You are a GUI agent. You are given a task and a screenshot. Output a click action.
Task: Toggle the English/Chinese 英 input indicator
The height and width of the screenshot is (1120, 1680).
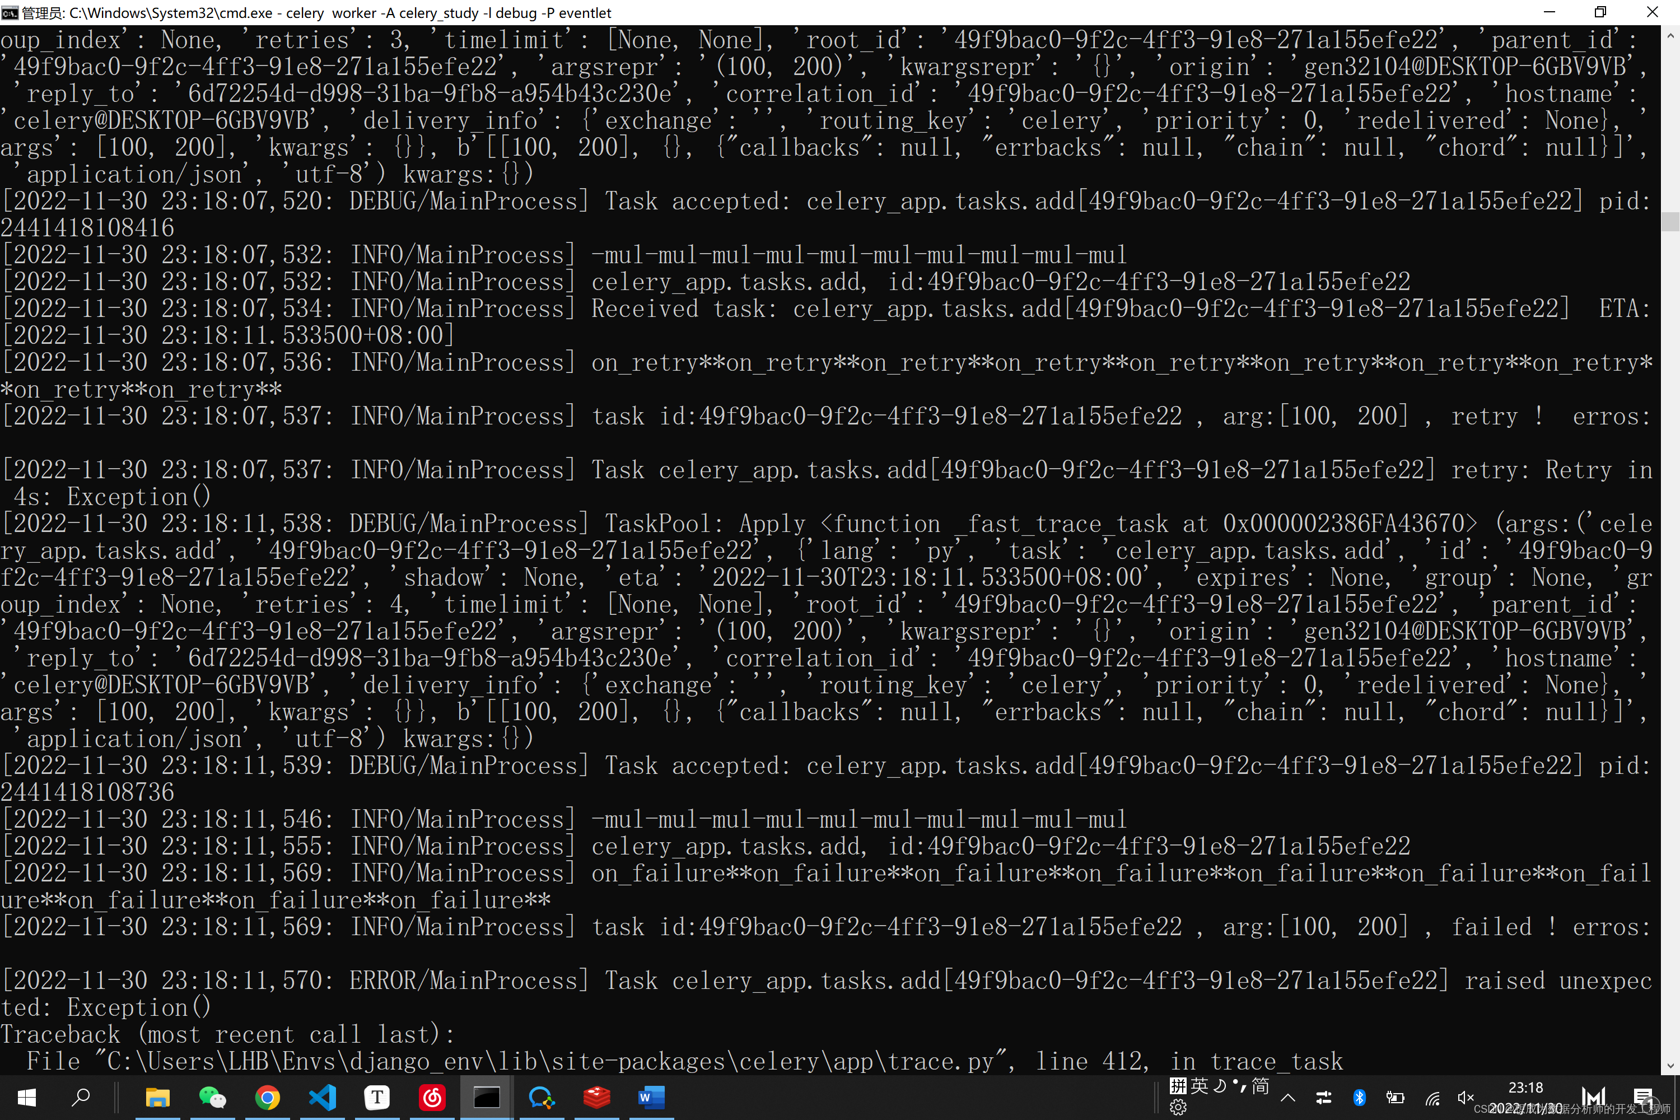[1200, 1086]
